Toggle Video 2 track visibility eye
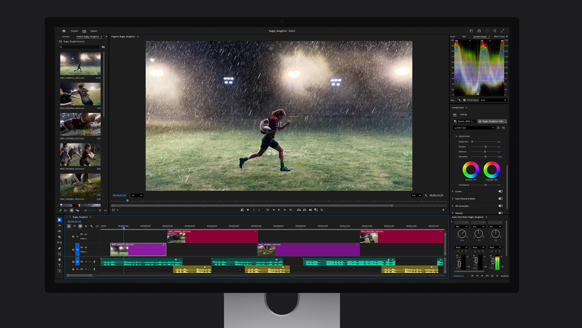Screen dimensions: 582x328 (x=86, y=234)
